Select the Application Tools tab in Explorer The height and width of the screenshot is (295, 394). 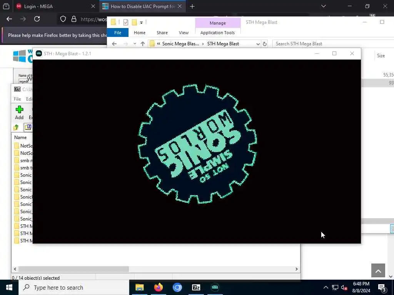click(x=218, y=33)
